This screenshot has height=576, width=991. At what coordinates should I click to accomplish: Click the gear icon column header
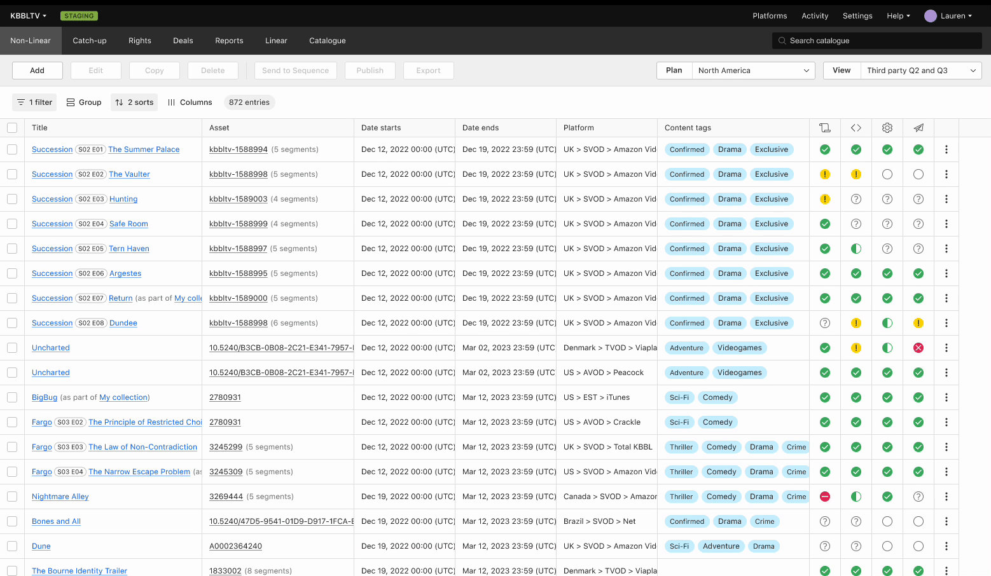887,128
